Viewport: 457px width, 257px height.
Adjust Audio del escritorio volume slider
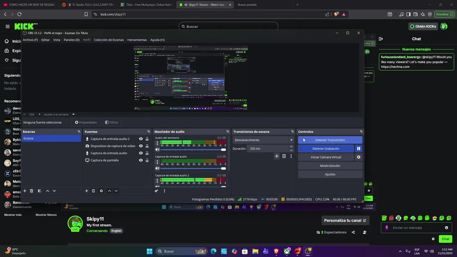(x=194, y=150)
